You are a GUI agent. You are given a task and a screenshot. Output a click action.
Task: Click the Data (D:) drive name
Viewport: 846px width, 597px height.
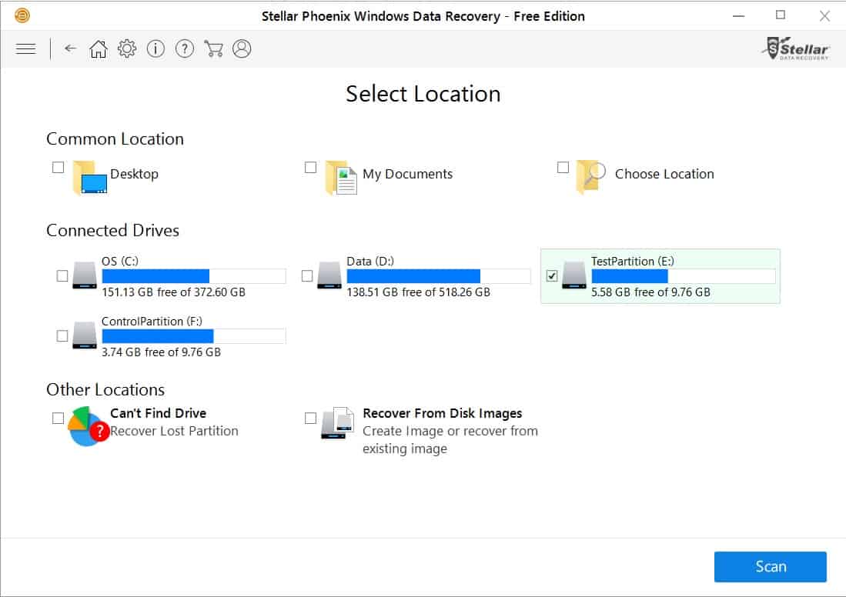(x=370, y=261)
